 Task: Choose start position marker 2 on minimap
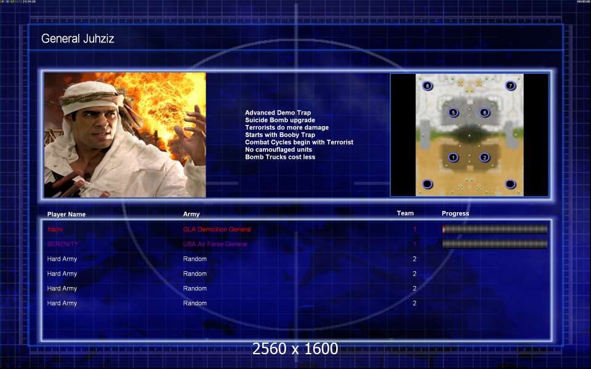pos(484,158)
